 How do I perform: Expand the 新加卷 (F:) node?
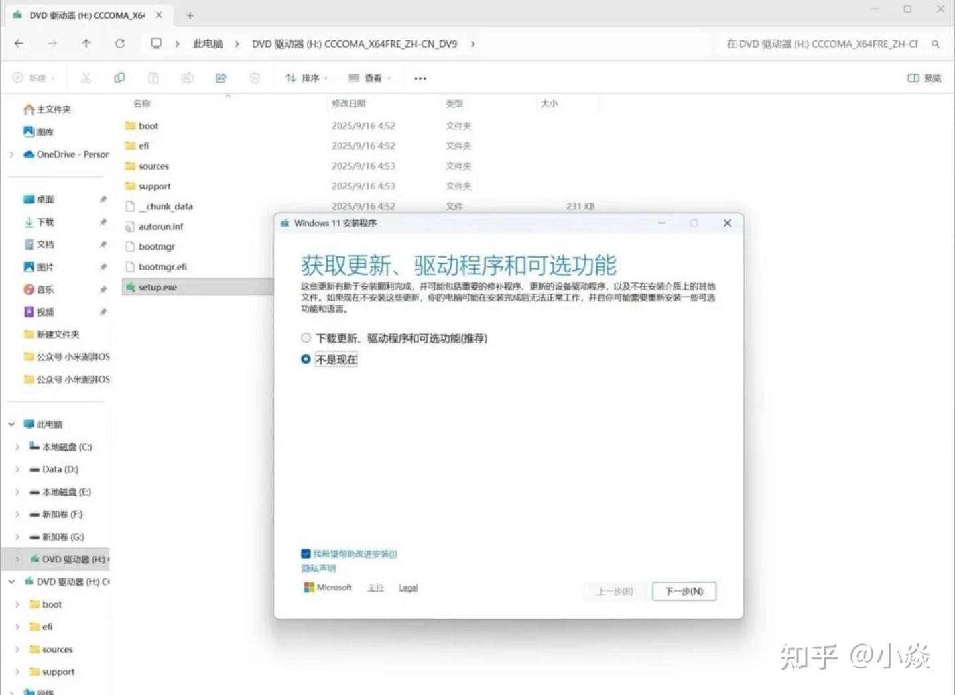17,515
